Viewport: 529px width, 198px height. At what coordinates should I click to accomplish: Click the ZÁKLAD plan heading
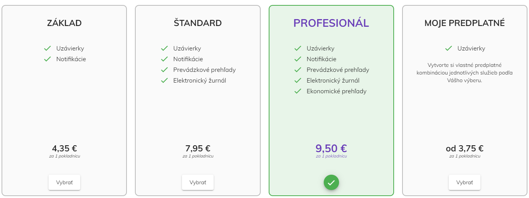tap(64, 23)
